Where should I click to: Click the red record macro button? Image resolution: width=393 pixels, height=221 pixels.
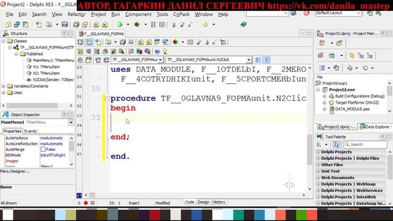point(86,203)
